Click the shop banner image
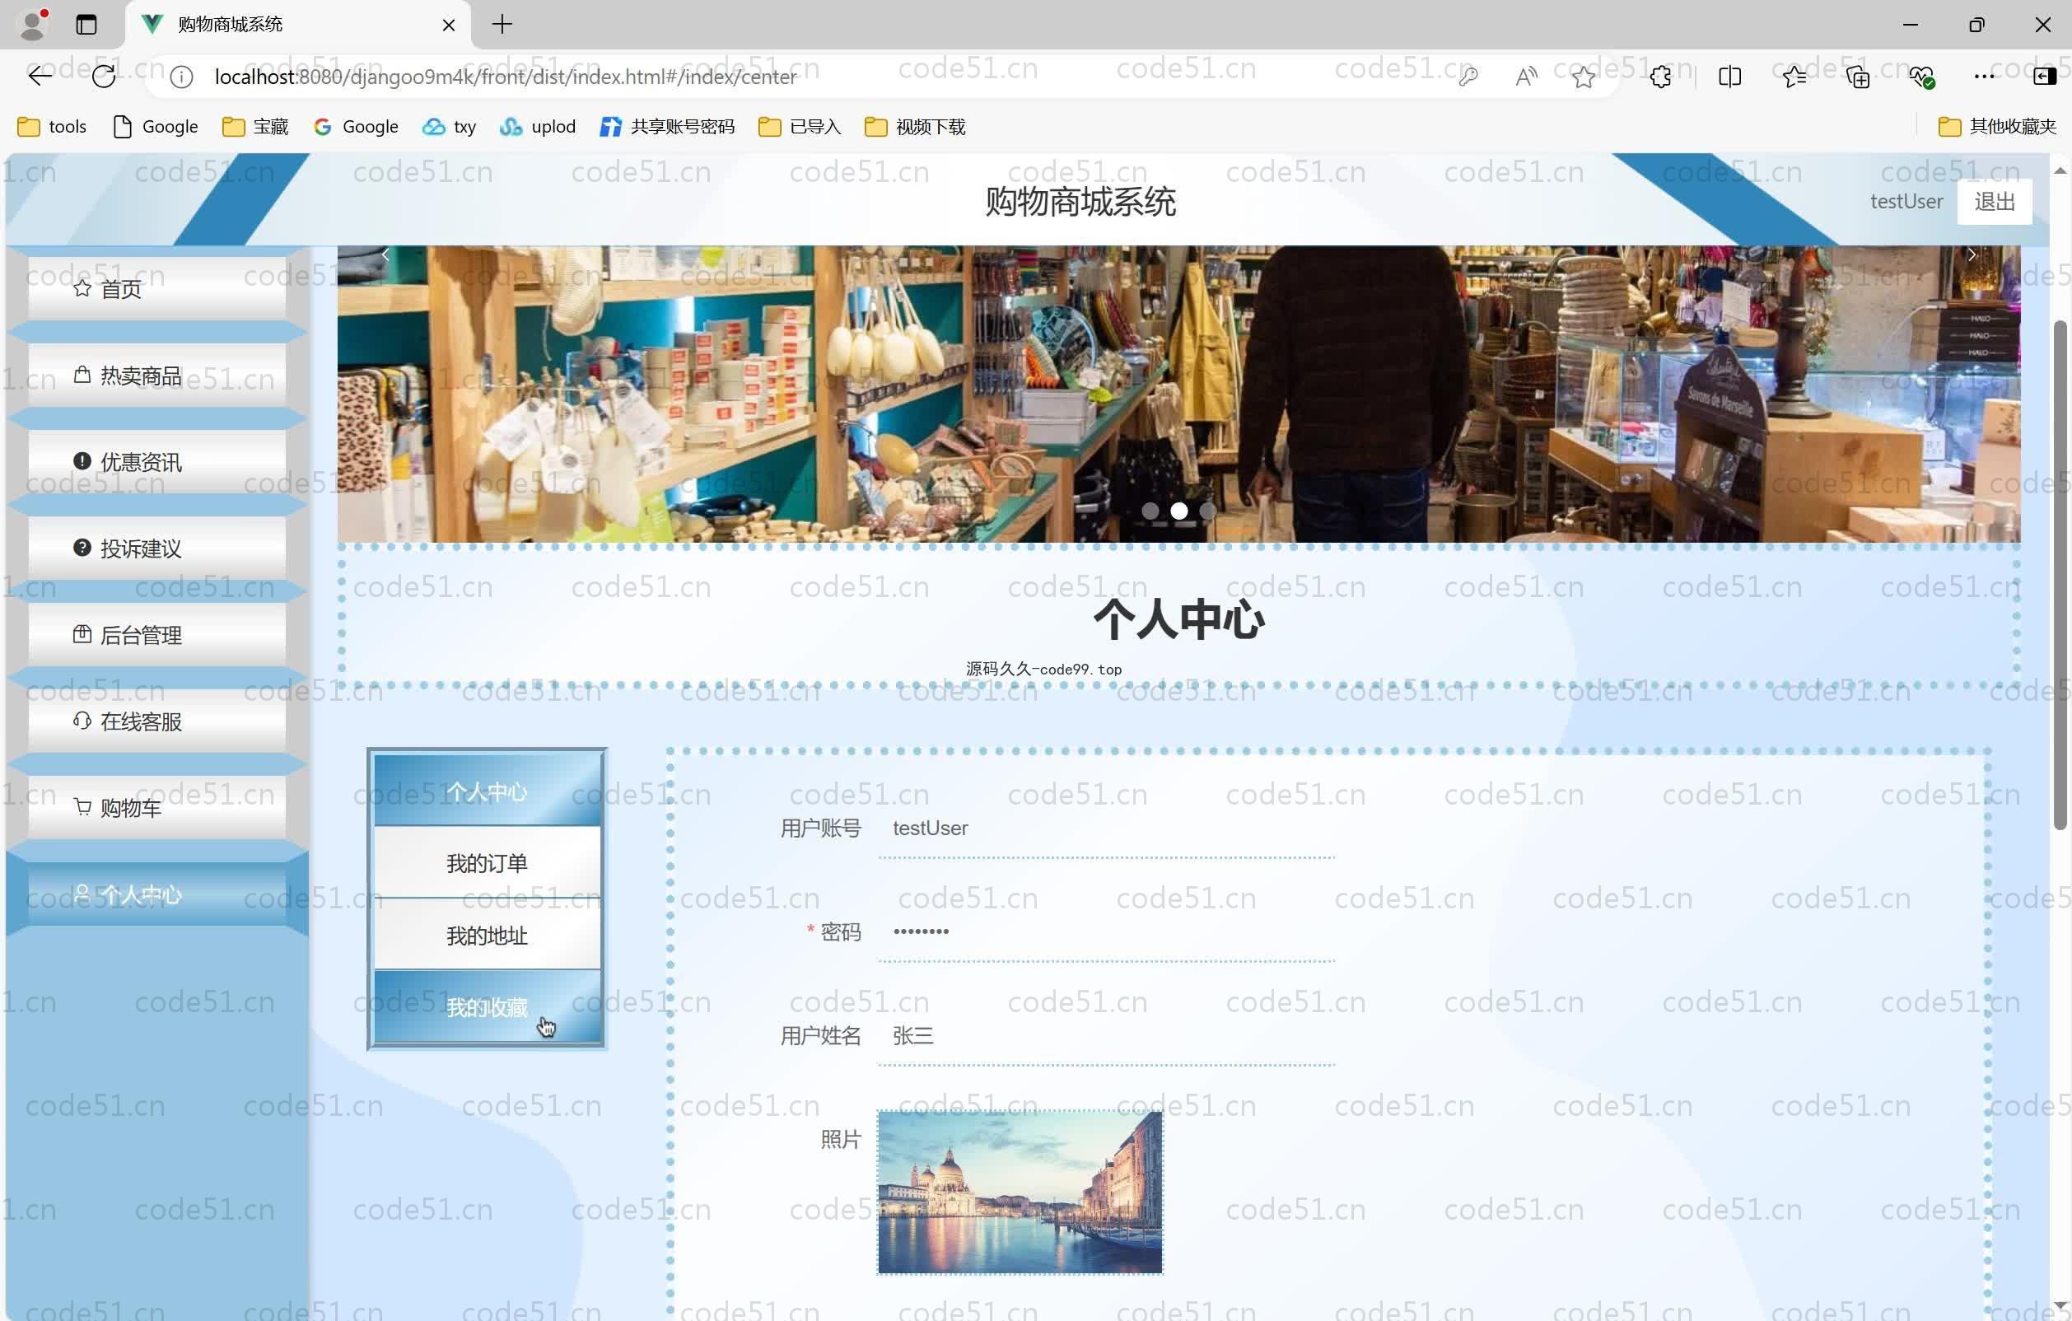This screenshot has height=1321, width=2072. [1178, 394]
